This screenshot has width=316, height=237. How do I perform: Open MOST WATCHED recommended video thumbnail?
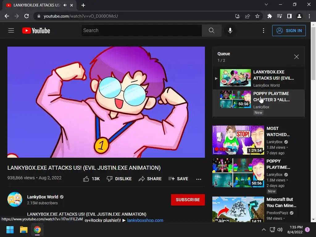pyautogui.click(x=238, y=140)
